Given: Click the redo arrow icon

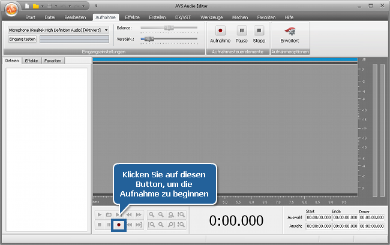Looking at the screenshot, I should [x=77, y=6].
